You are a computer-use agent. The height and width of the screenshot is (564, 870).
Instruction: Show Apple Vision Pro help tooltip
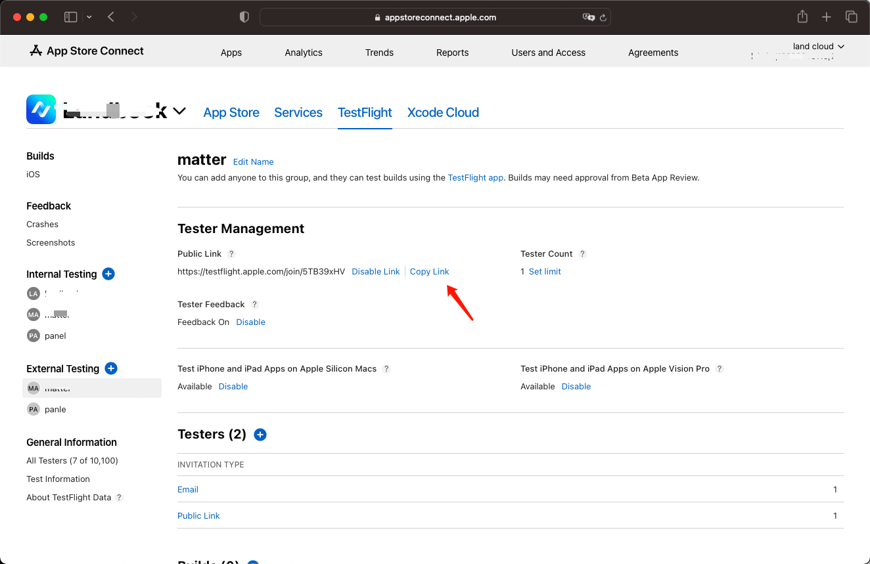[x=720, y=369]
